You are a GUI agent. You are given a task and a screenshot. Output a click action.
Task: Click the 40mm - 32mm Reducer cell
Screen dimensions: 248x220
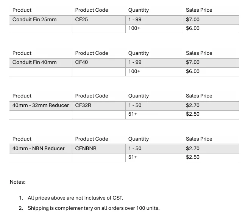pyautogui.click(x=41, y=105)
